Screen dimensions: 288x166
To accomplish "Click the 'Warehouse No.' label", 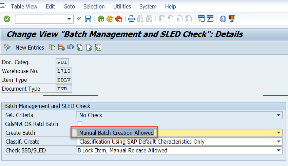I will 20,71.
